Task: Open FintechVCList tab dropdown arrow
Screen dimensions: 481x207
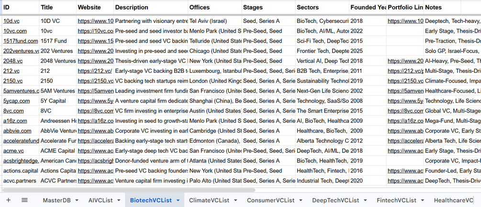Action: [423, 201]
